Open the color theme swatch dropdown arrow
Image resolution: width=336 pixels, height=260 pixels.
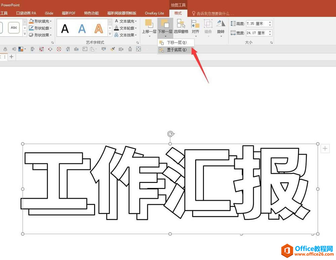25,49
